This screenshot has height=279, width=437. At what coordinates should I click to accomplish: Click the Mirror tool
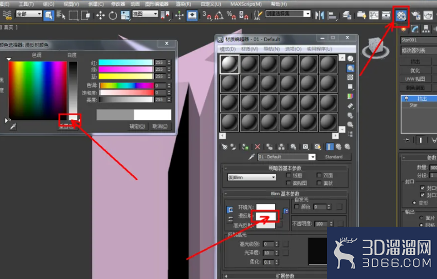319,15
